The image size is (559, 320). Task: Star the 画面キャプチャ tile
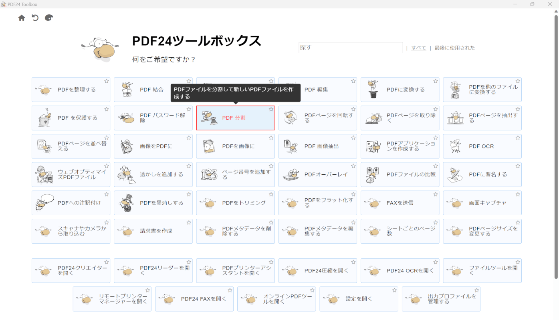518,194
